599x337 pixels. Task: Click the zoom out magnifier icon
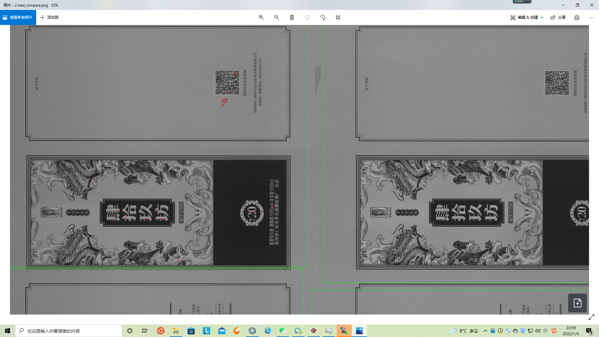click(276, 17)
